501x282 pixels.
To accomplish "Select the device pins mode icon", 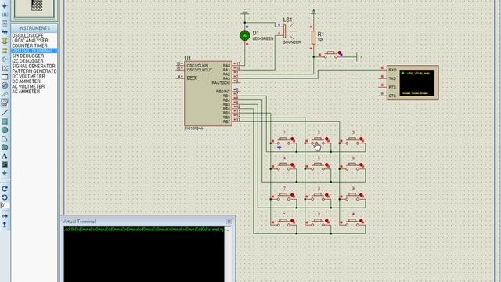I will click(x=5, y=60).
